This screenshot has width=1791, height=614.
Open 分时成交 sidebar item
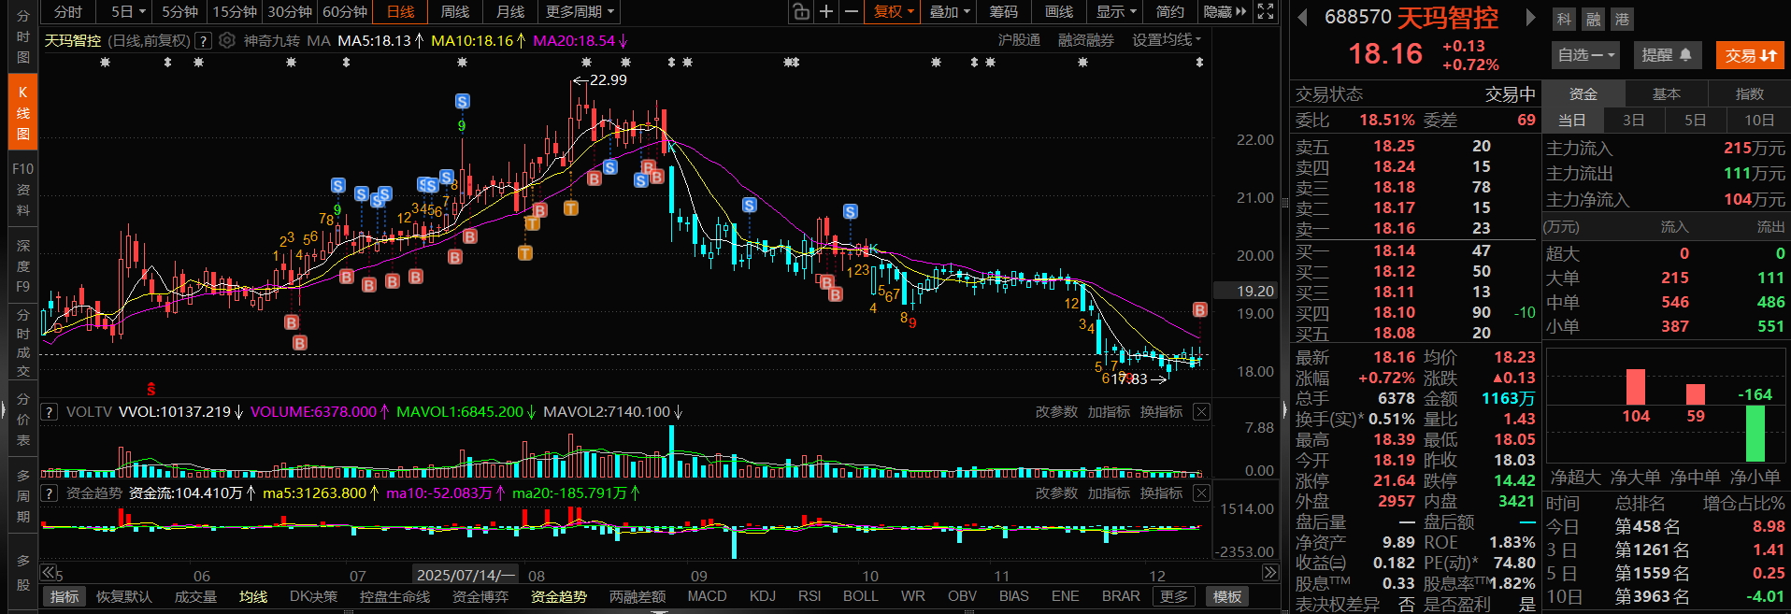tap(23, 343)
